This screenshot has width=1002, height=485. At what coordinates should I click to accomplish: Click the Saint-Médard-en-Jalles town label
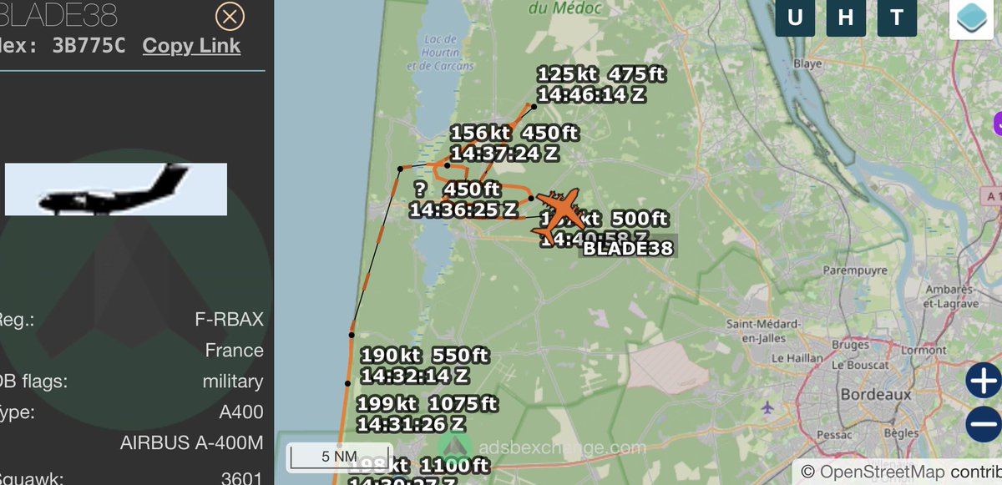[x=765, y=331]
